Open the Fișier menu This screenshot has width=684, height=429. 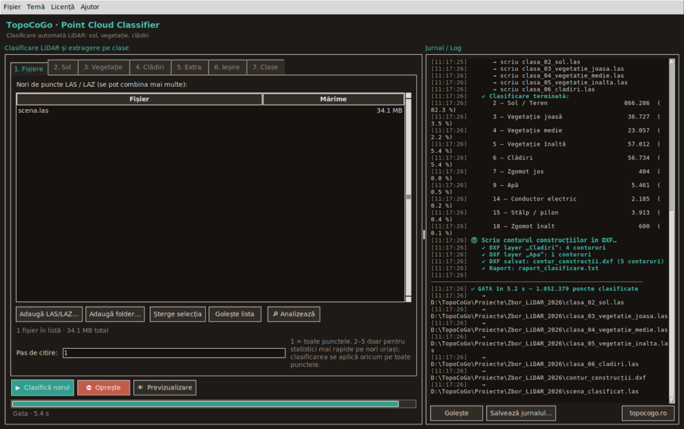pos(12,7)
